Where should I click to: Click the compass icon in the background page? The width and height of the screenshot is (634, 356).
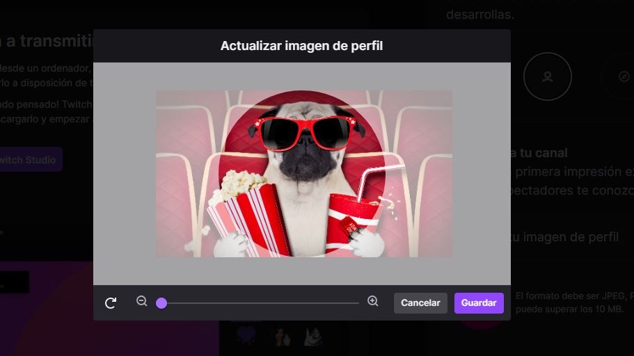(624, 76)
